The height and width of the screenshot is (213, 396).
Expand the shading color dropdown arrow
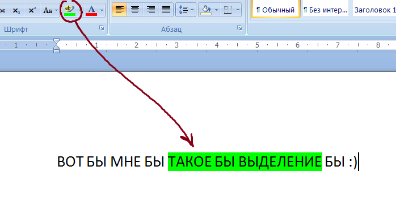216,10
